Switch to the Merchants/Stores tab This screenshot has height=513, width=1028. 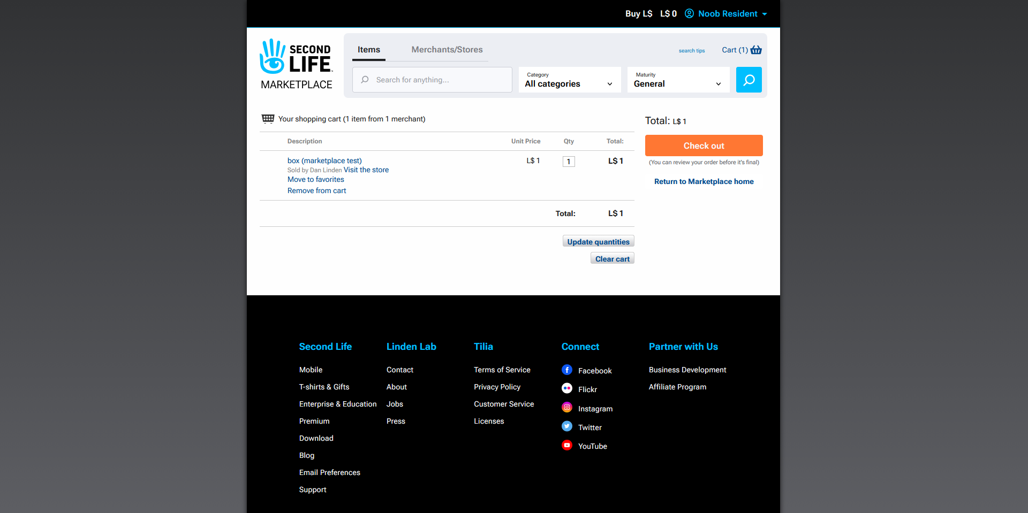click(447, 50)
